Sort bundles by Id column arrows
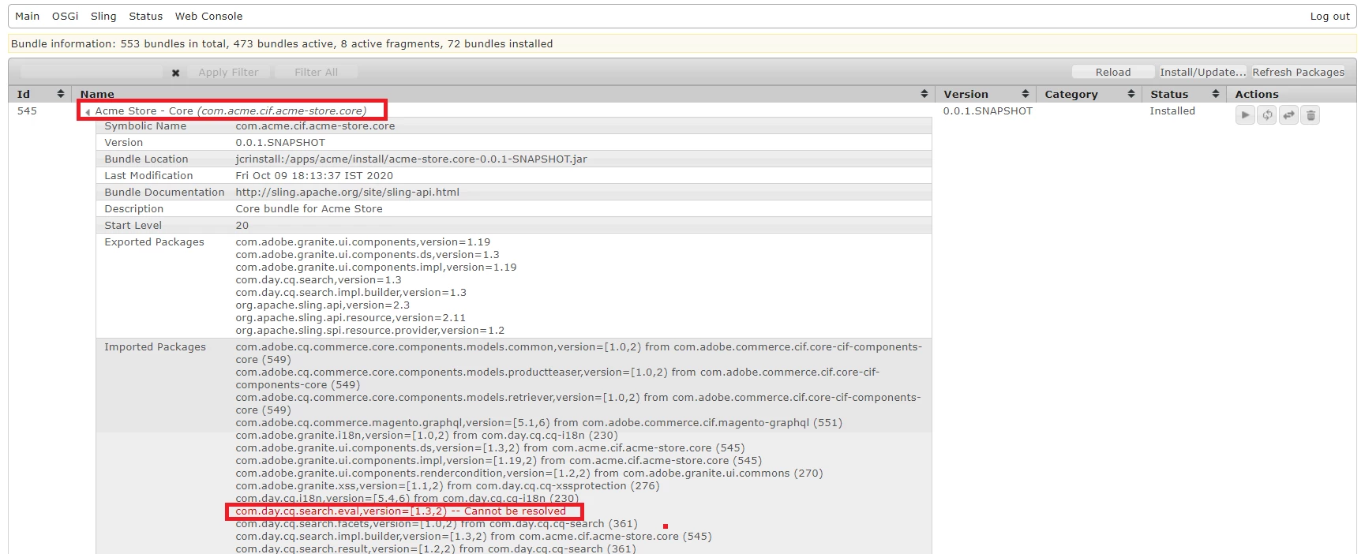 (61, 94)
